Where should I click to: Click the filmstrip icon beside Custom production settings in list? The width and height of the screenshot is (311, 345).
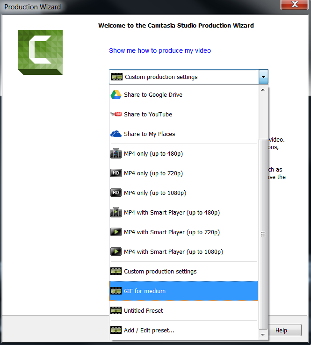[x=116, y=271]
